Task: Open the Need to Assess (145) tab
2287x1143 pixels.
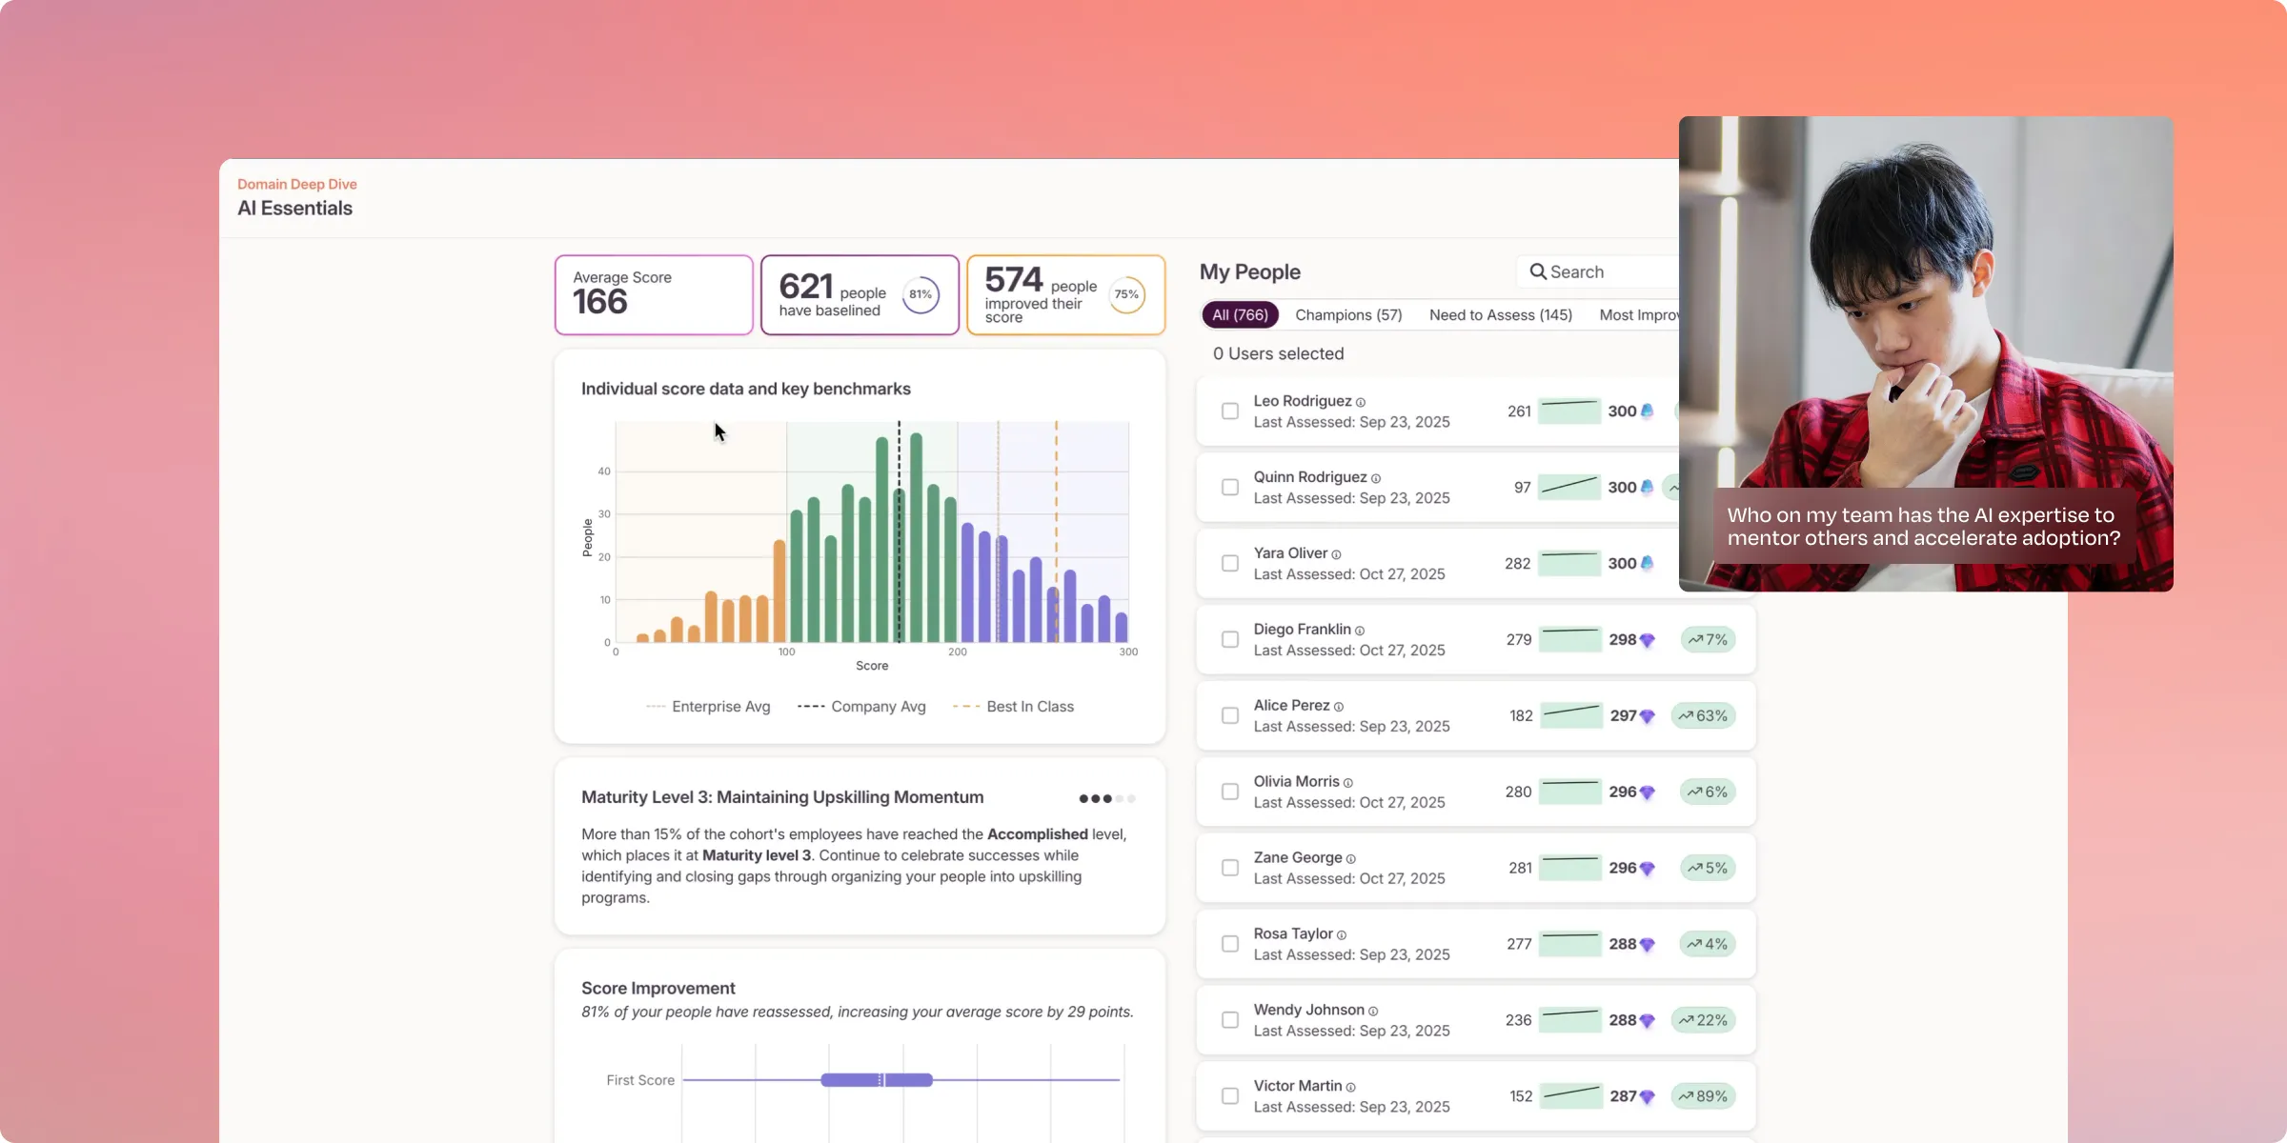Action: coord(1500,314)
